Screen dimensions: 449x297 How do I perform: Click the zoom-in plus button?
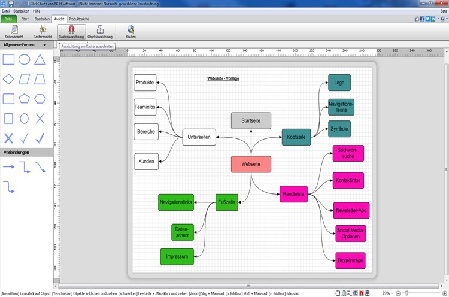click(444, 293)
